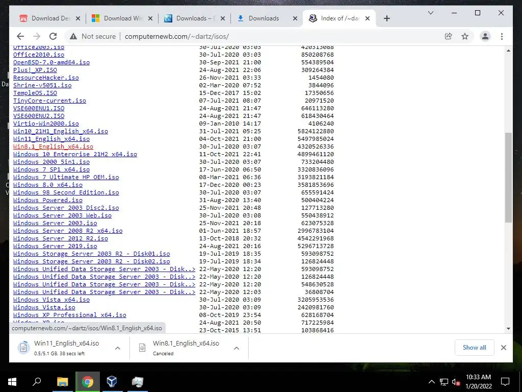Click the forward navigation arrow

click(37, 36)
